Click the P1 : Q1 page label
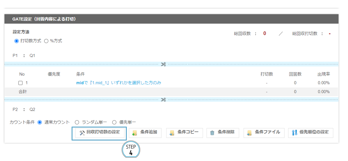This screenshot has height=161, width=348. 24,56
